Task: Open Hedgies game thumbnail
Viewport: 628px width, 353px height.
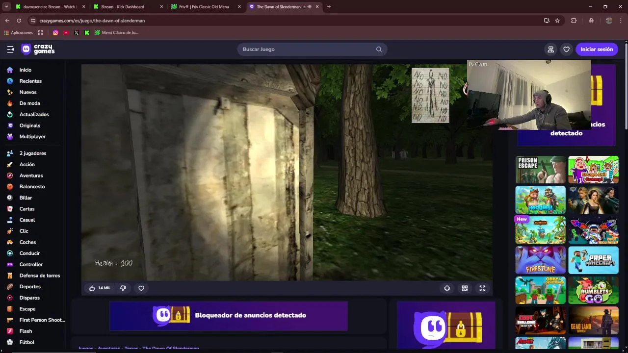Action: pos(540,200)
